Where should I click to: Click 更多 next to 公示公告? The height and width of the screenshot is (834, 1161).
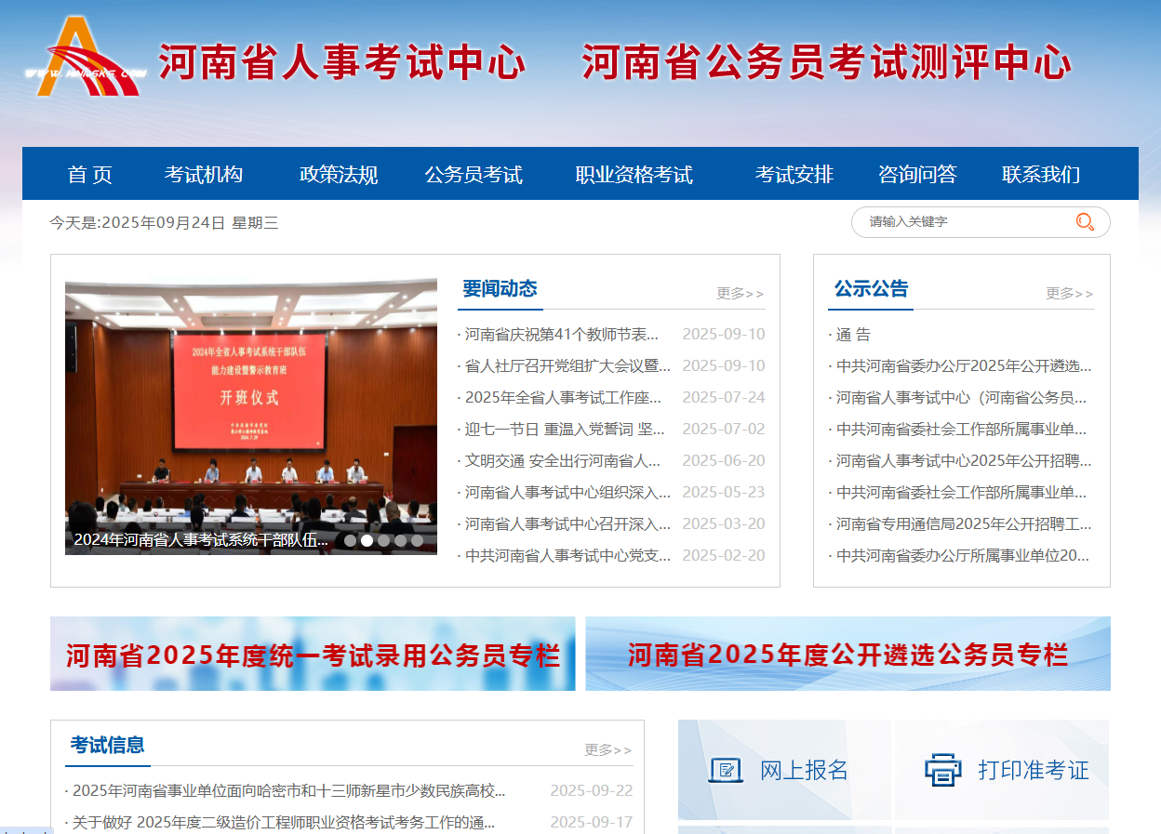point(1070,293)
